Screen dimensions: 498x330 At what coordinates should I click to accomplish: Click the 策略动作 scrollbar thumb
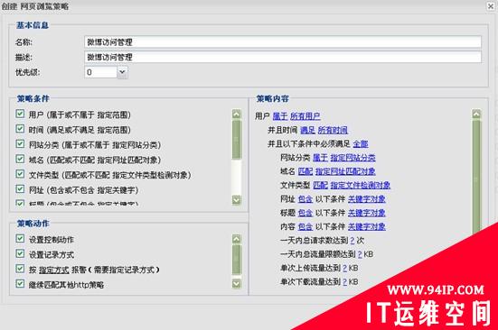tap(237, 260)
